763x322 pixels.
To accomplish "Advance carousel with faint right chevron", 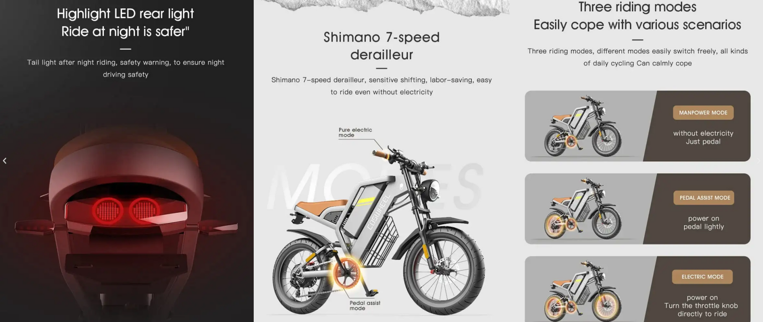I will coord(758,161).
